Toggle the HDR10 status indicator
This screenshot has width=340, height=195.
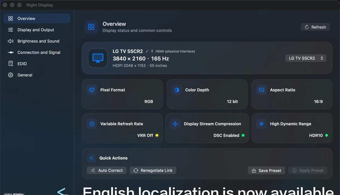326,135
